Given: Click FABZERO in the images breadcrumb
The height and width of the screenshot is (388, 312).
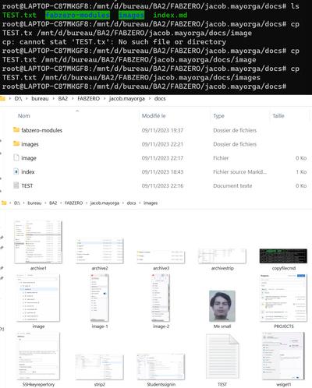Looking at the screenshot, I should click(73, 203).
